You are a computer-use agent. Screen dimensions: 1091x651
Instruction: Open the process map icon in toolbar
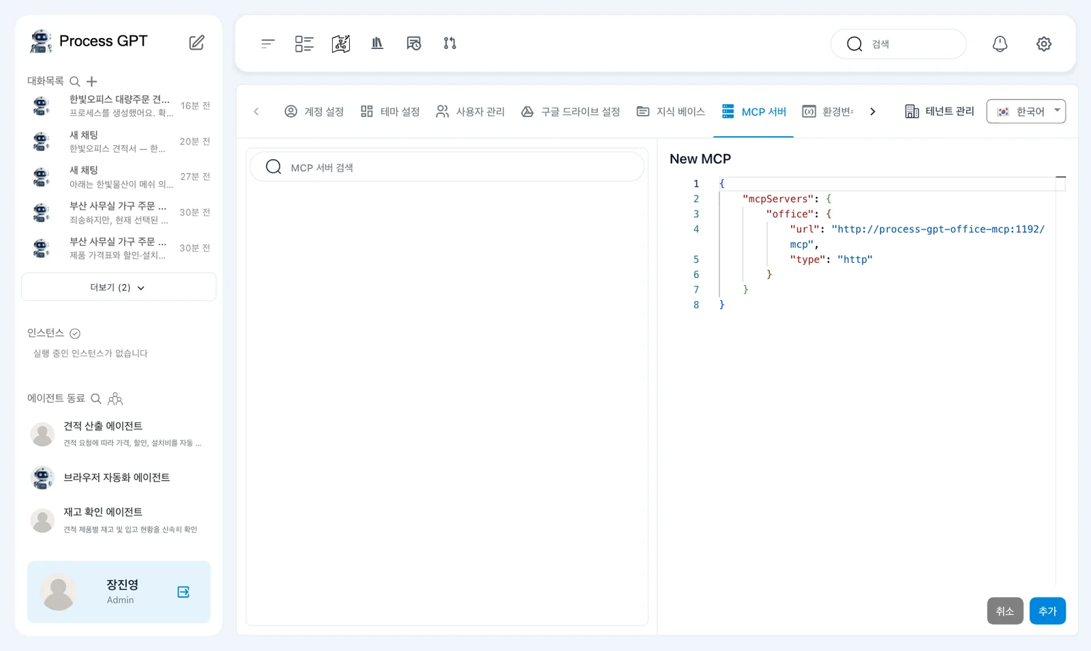(341, 44)
